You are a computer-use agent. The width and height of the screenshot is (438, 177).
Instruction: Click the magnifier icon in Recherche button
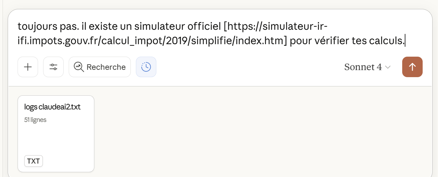coord(79,67)
